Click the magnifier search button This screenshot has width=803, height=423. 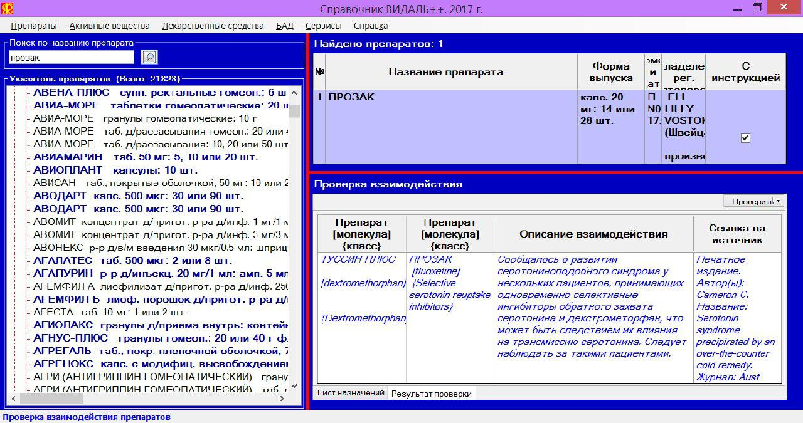coord(149,58)
